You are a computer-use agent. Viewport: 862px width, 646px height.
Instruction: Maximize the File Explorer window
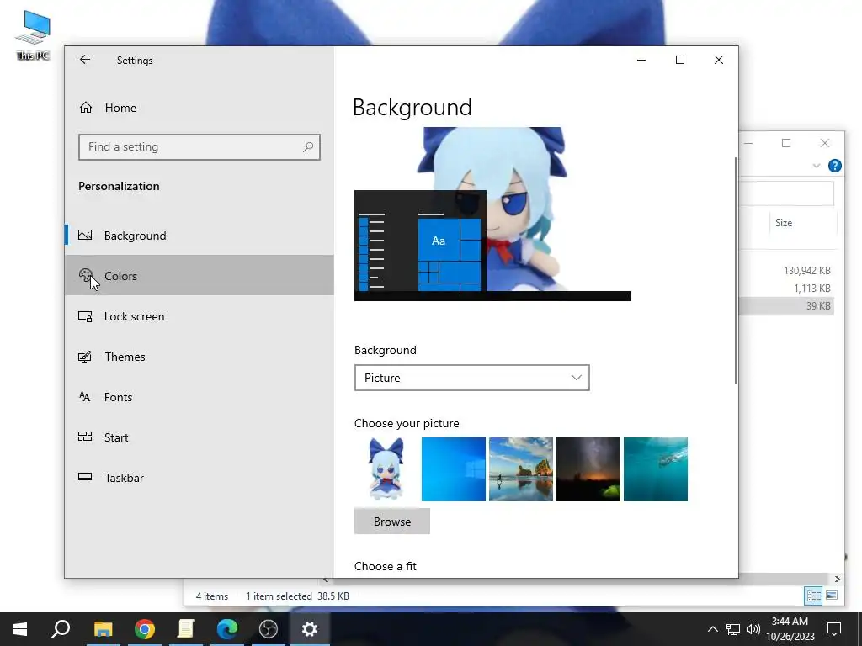pos(786,143)
